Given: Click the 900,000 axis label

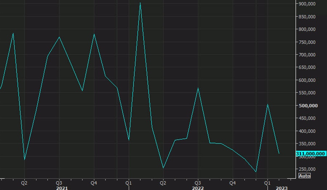Looking at the screenshot, I should click(307, 4).
